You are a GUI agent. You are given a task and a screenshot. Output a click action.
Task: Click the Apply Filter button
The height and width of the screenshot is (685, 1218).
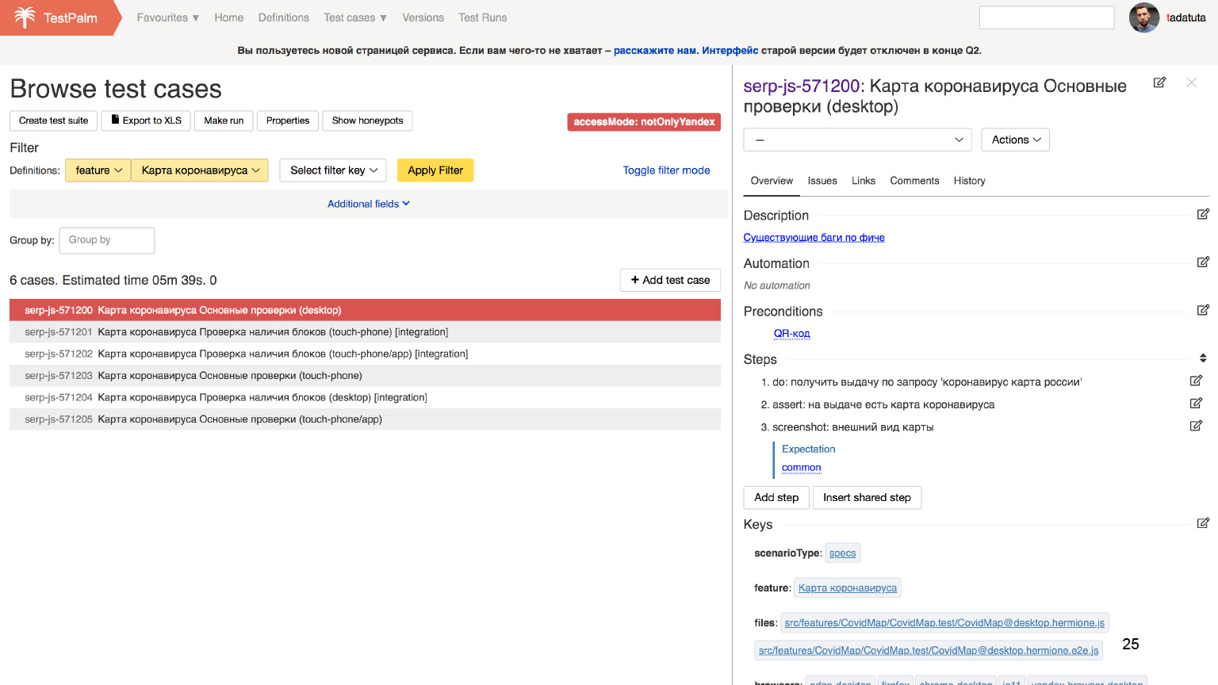[x=435, y=170]
